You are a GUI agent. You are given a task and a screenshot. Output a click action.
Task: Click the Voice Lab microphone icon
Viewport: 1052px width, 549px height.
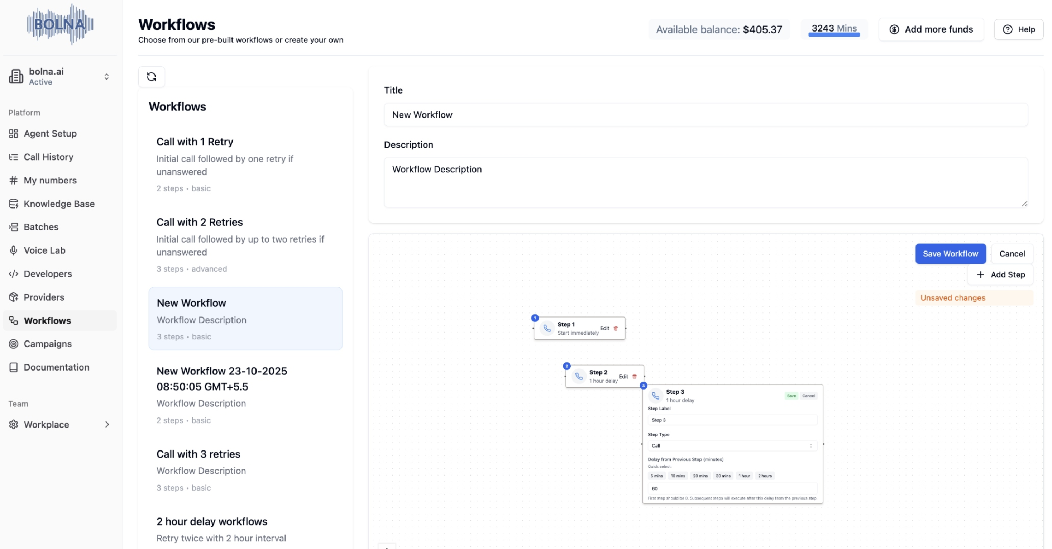pos(14,250)
